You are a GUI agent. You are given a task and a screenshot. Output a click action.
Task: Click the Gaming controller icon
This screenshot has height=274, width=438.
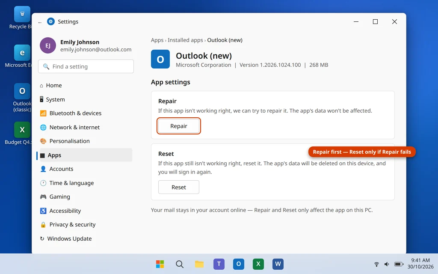[x=43, y=197]
